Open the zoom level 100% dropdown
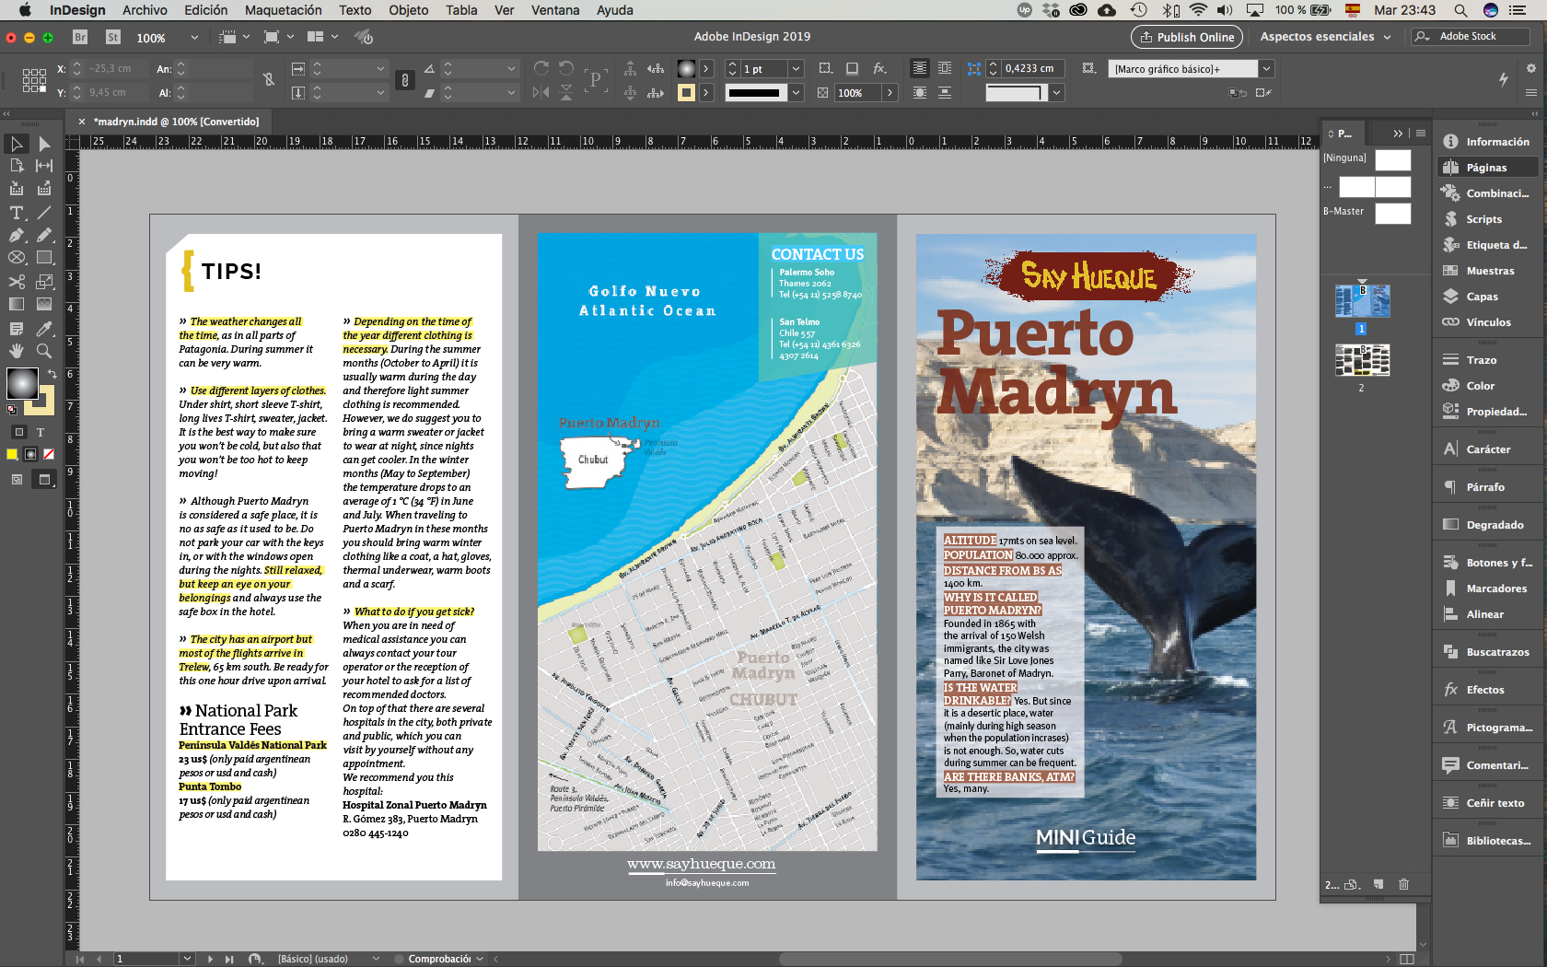Screen dimensions: 1547x967 194,38
